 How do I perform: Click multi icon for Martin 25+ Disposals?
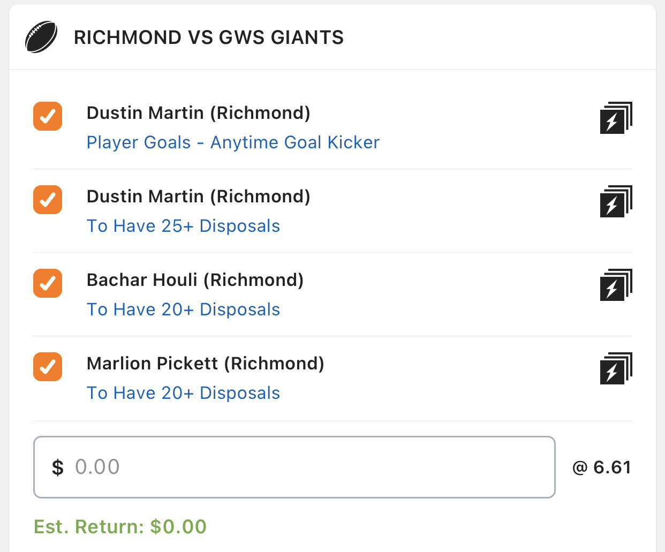[616, 201]
